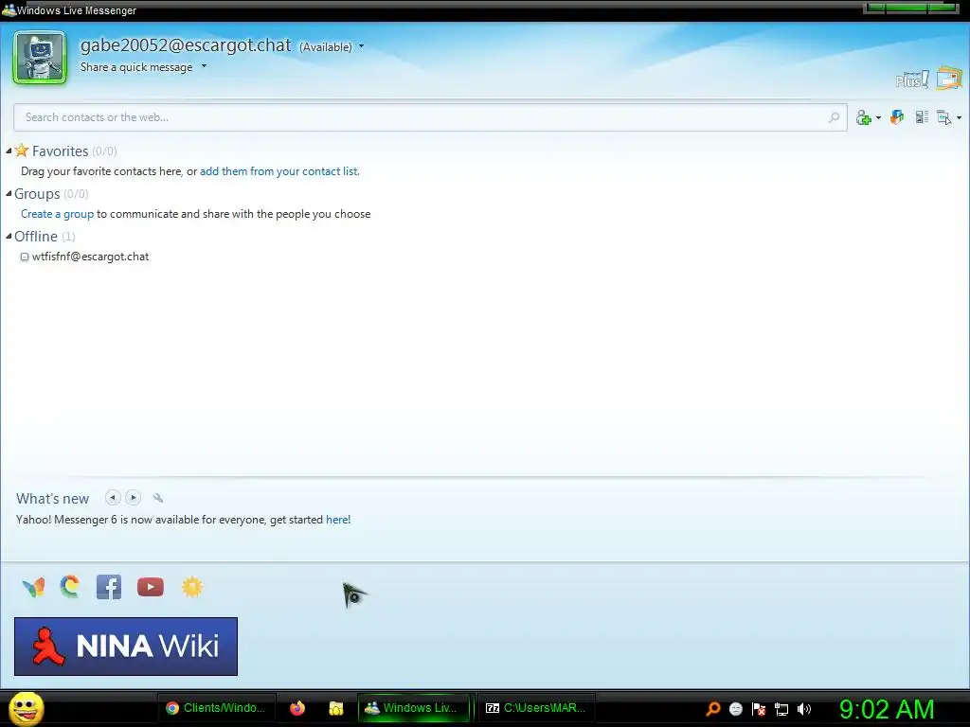
Task: Click the round white face tray icon
Action: pos(735,709)
